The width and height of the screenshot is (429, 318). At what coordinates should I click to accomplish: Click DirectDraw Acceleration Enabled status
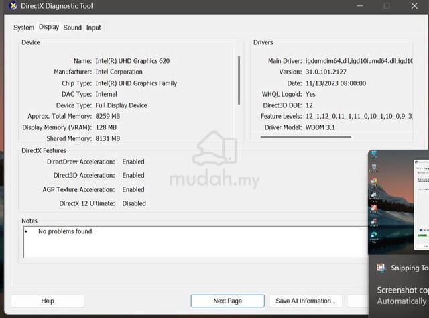(133, 162)
